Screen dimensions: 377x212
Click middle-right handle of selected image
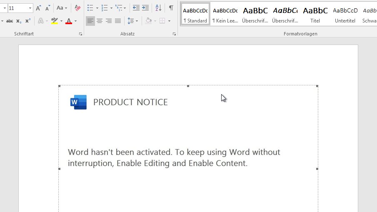pyautogui.click(x=317, y=169)
